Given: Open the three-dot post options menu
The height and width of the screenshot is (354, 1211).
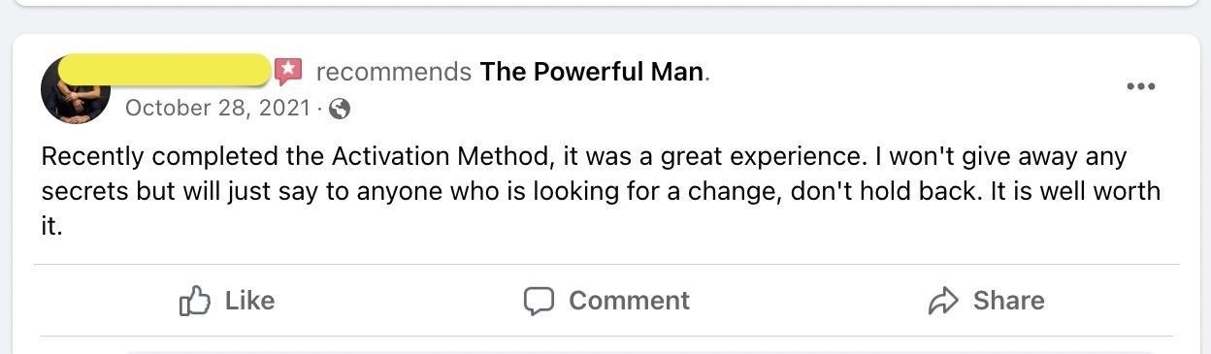Looking at the screenshot, I should [1140, 86].
